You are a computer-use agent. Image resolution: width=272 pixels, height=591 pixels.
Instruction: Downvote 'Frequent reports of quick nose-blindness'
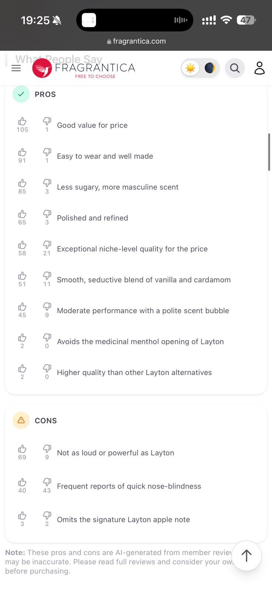point(47,482)
